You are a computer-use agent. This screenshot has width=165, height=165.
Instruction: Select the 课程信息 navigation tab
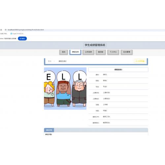75,52
